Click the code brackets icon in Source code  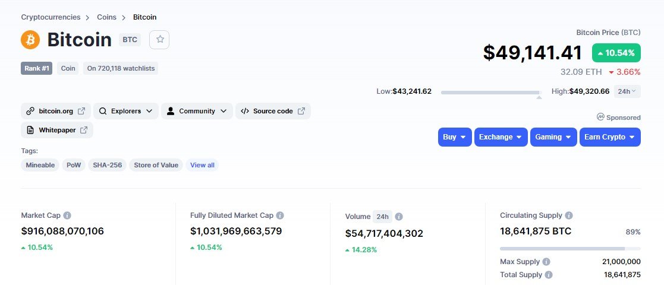244,111
